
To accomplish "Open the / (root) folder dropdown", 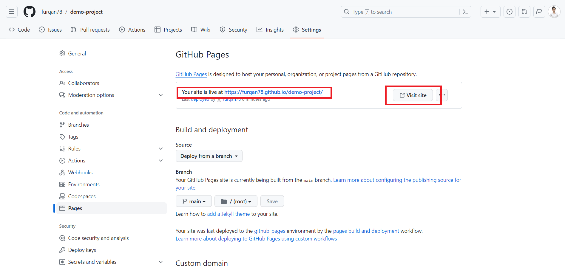I will 236,201.
